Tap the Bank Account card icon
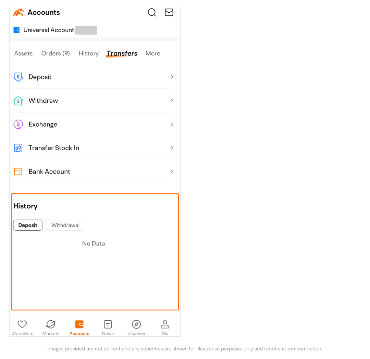 click(x=18, y=171)
